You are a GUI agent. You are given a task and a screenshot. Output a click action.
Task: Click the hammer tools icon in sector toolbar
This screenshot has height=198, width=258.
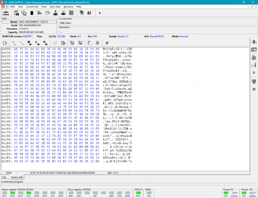pyautogui.click(x=107, y=43)
